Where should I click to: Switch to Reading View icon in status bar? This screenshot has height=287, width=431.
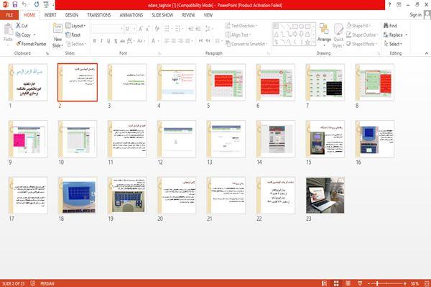coord(348,283)
